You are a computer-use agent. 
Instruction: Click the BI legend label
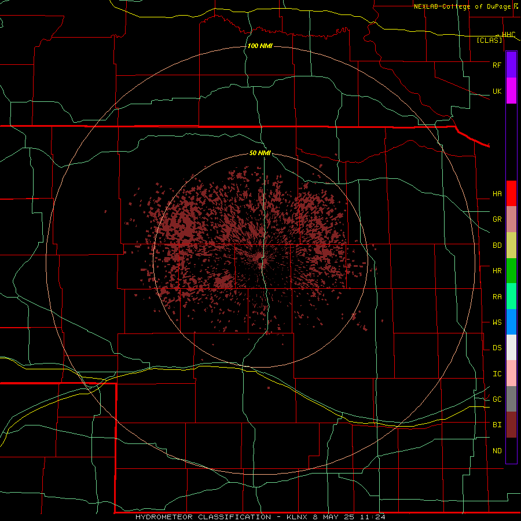pos(497,425)
